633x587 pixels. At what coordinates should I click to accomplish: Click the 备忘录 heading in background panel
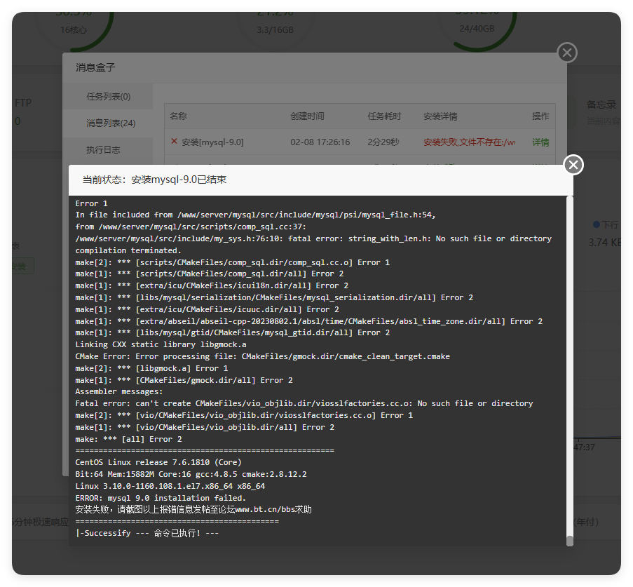[601, 105]
